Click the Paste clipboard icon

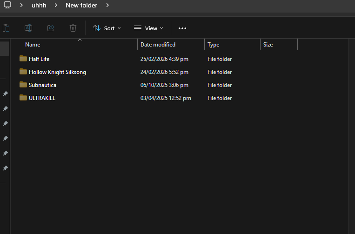coord(6,28)
